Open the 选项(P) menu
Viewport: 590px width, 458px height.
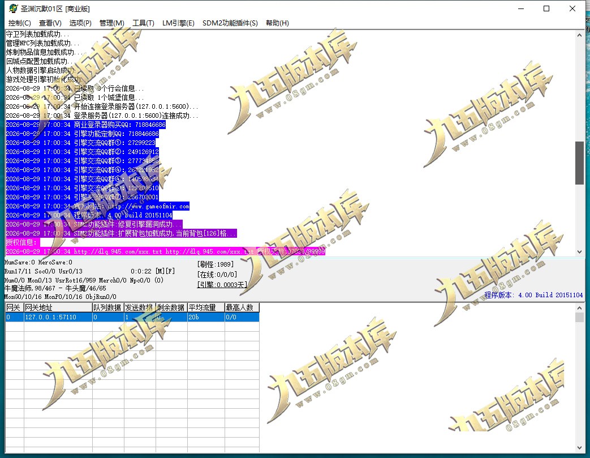coord(80,23)
